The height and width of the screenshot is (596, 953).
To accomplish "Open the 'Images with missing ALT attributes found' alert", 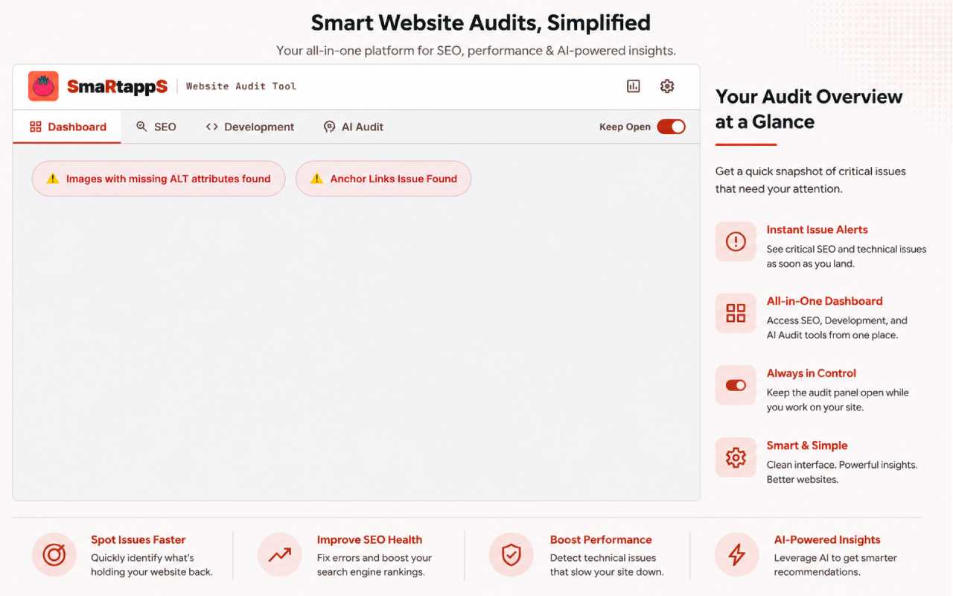I will [x=159, y=179].
